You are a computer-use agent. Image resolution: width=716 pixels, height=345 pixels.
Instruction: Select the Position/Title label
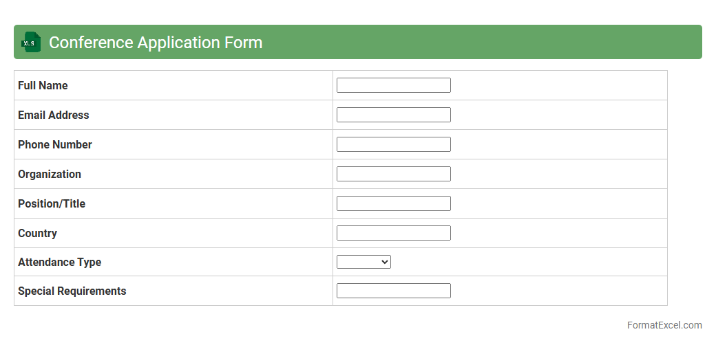51,203
